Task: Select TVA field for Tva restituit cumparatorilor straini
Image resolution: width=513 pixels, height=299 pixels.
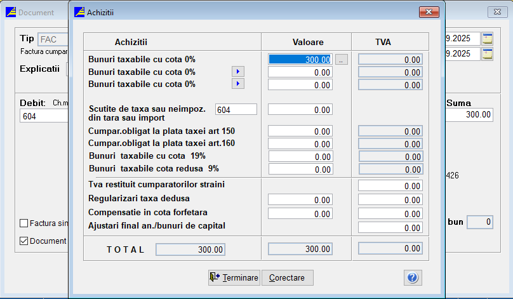Action: (390, 185)
